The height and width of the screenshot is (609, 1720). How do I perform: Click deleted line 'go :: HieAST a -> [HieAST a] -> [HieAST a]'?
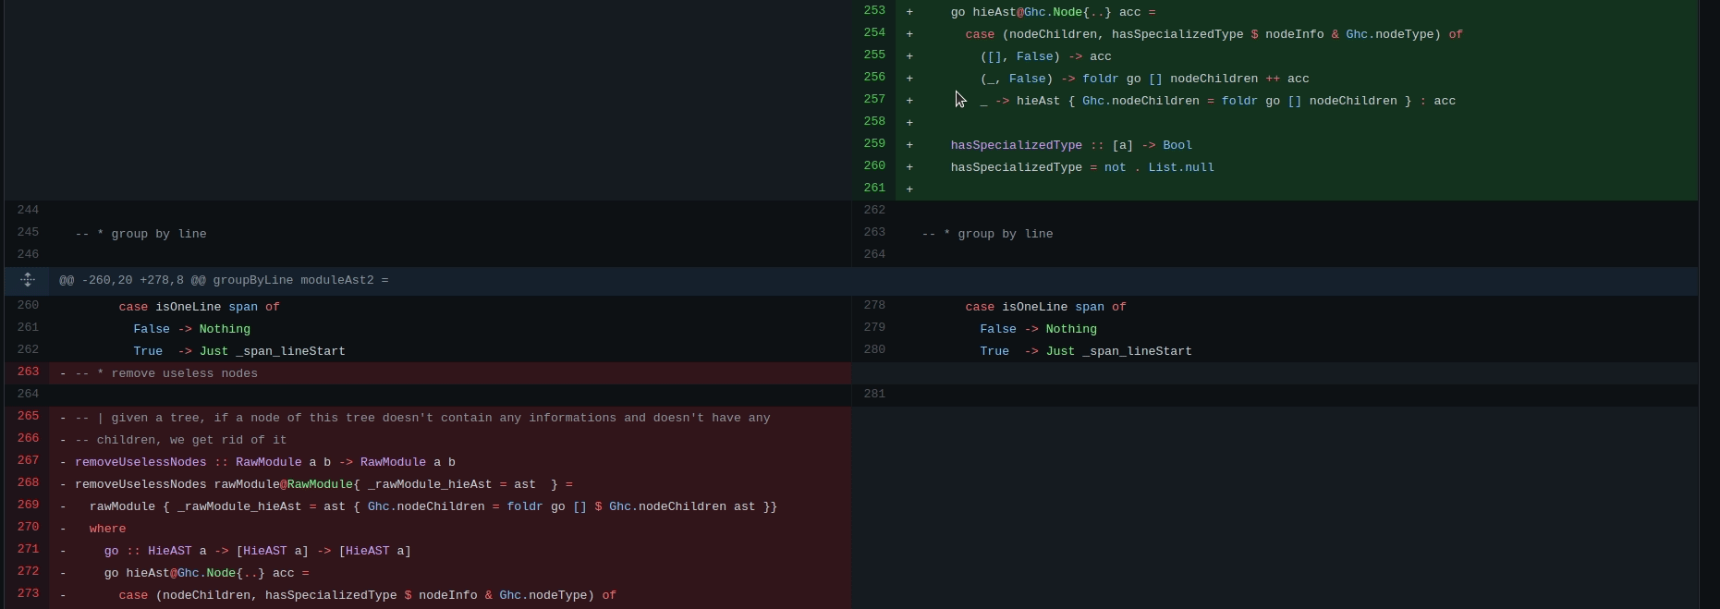258,551
